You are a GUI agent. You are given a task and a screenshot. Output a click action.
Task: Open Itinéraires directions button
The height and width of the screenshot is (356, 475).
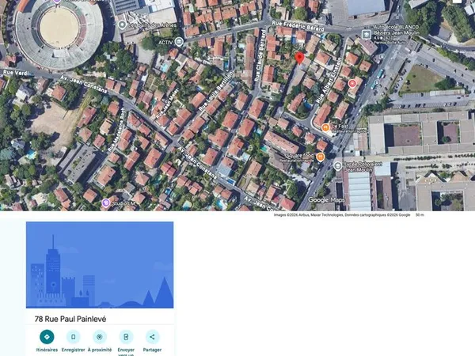click(47, 337)
